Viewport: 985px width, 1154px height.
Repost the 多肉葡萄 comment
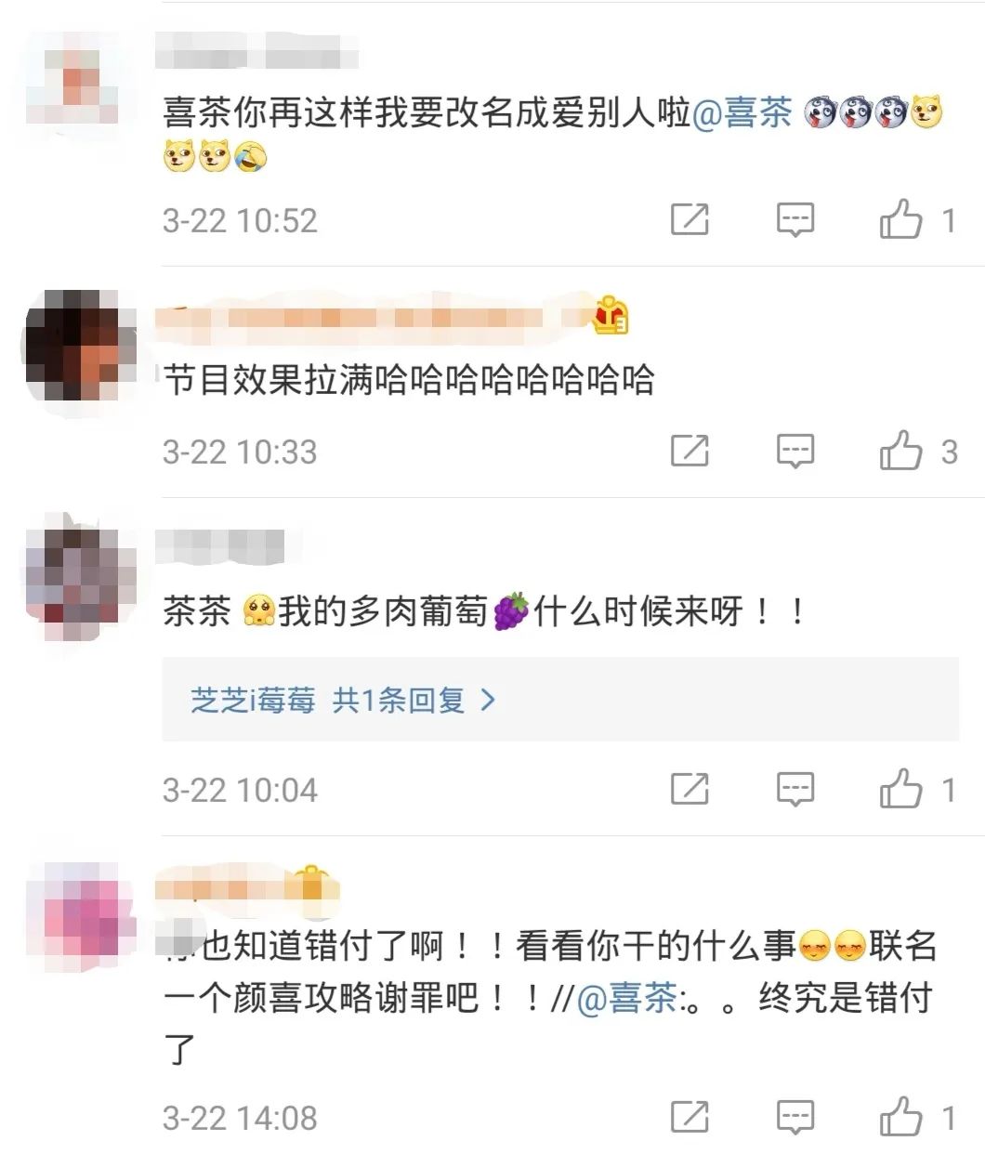coord(689,790)
